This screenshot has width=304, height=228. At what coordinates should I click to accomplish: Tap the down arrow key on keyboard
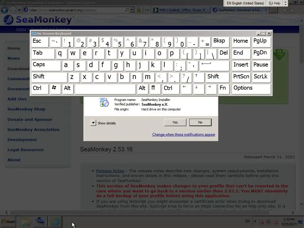(199, 89)
